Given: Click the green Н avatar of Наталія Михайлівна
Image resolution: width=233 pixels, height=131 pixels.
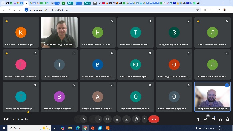Looking at the screenshot, I should coord(98,32).
